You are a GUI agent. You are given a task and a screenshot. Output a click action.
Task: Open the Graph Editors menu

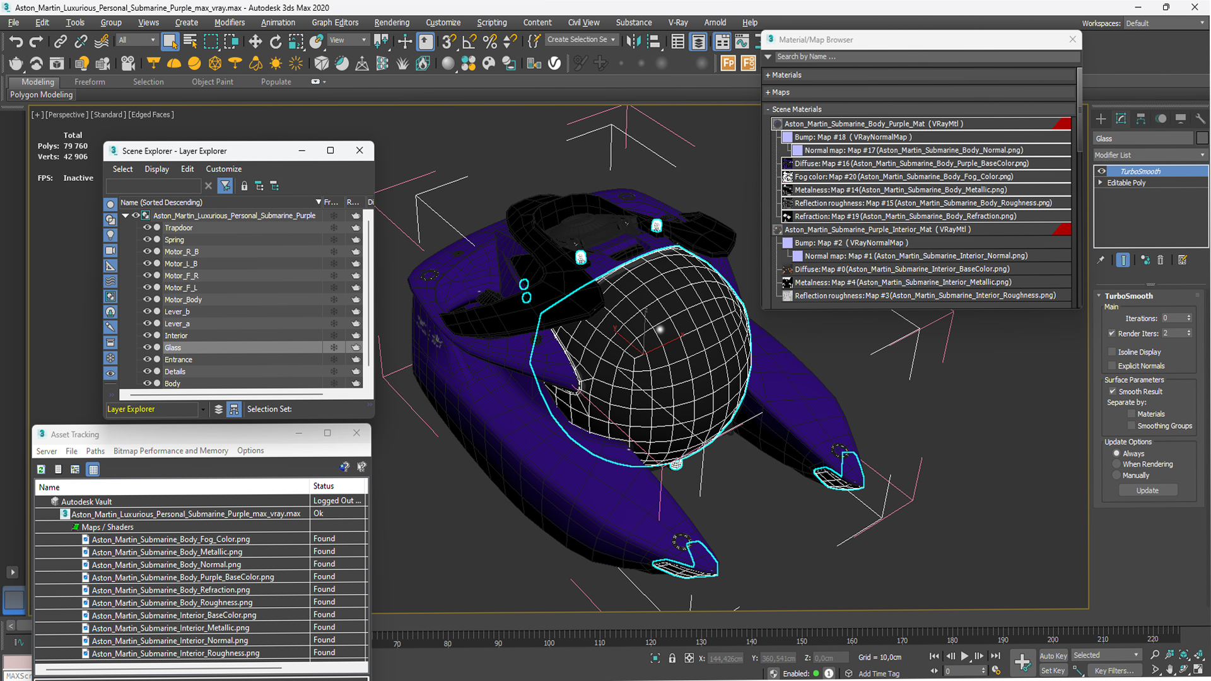pyautogui.click(x=335, y=23)
